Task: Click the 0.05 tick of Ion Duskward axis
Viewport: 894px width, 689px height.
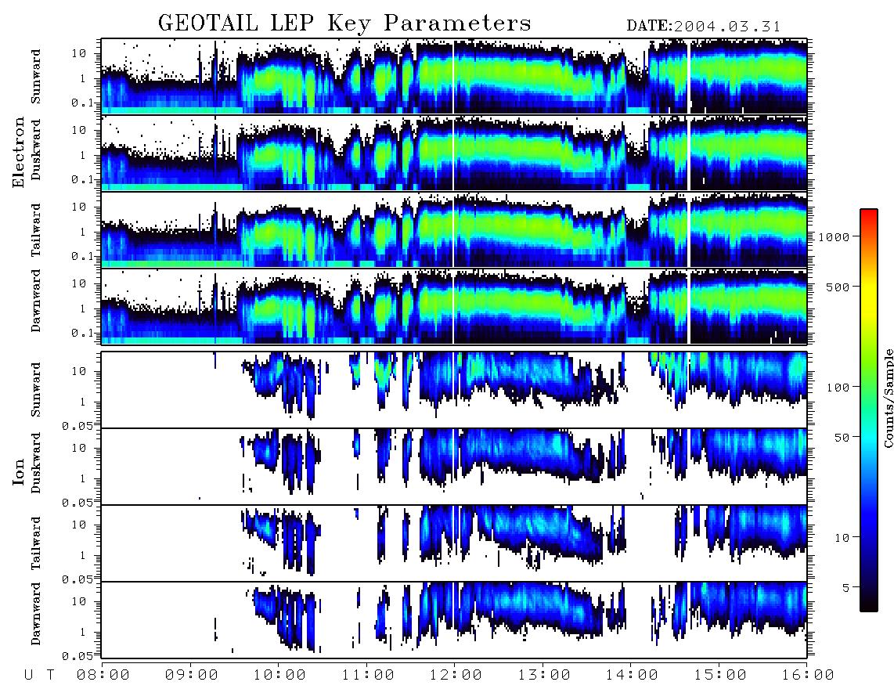Action: pos(78,503)
